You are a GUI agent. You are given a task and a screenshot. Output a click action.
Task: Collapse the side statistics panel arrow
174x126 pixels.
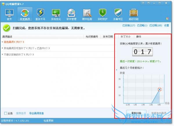117,70
